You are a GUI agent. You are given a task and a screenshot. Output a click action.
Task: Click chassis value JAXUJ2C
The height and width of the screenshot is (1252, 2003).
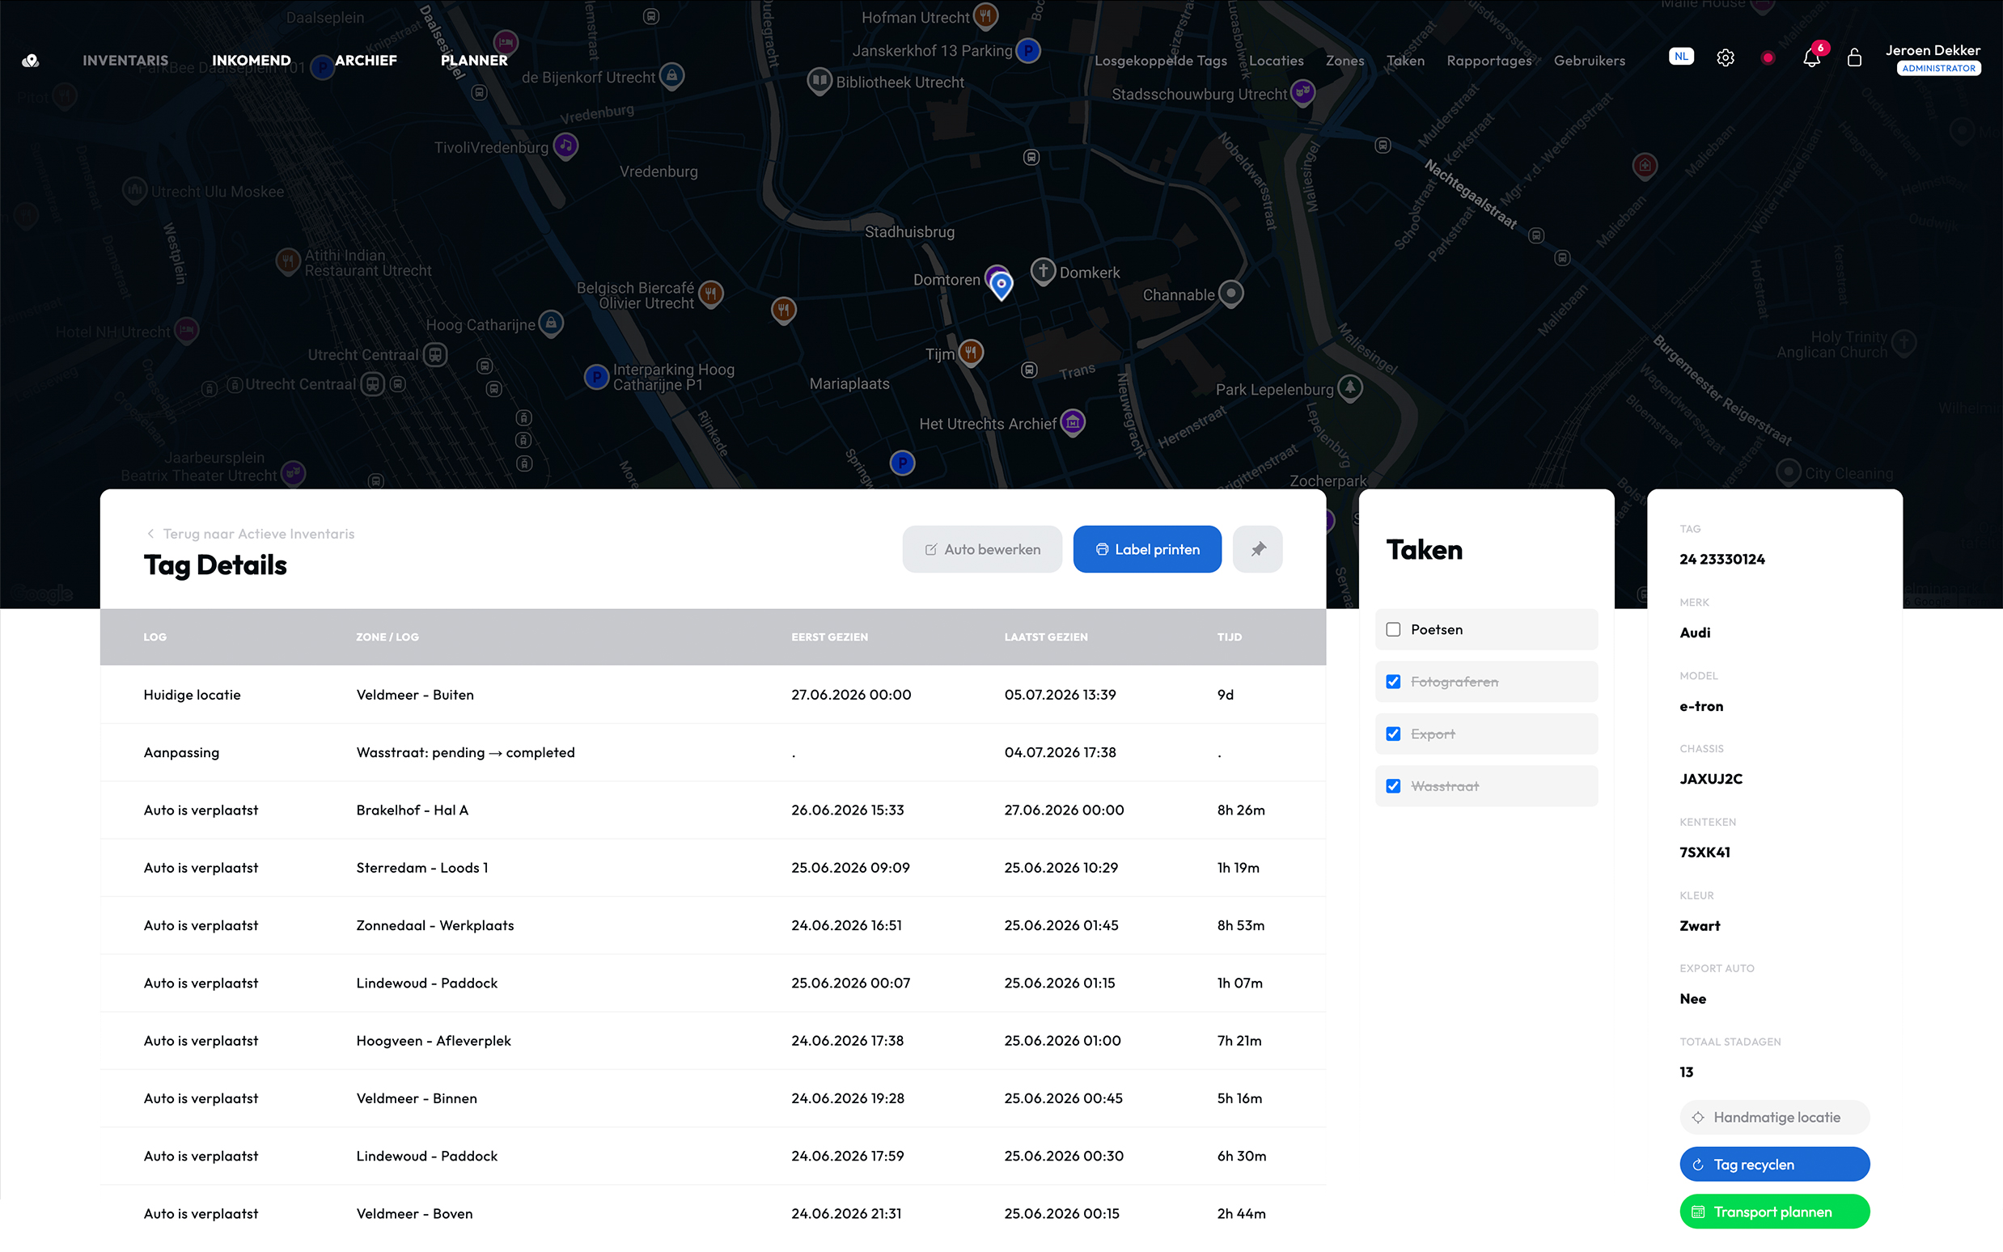tap(1711, 778)
